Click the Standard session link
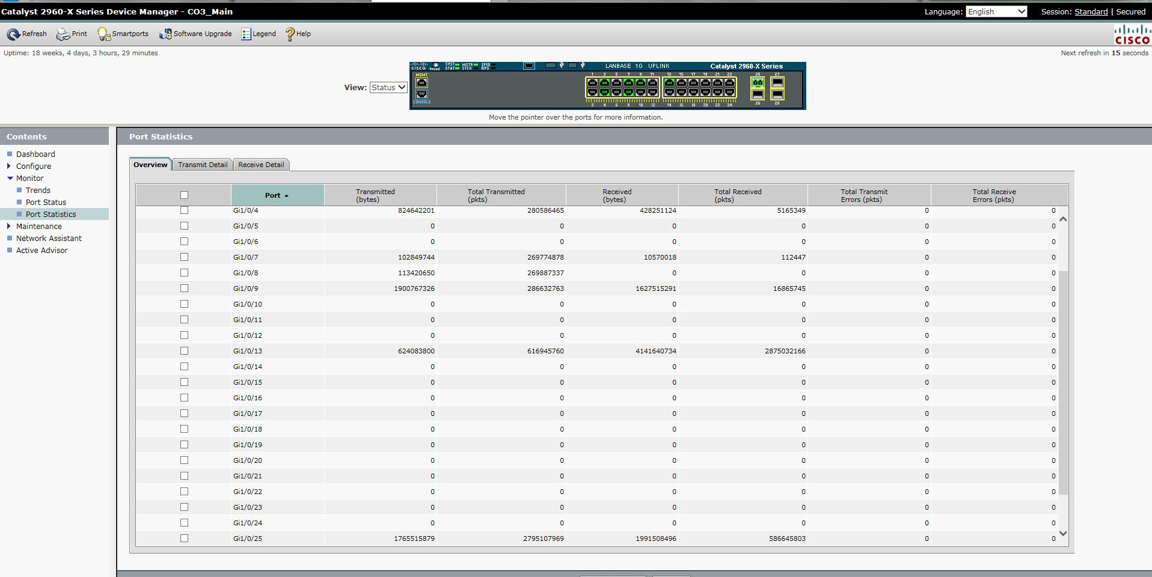Image resolution: width=1152 pixels, height=577 pixels. click(1091, 11)
